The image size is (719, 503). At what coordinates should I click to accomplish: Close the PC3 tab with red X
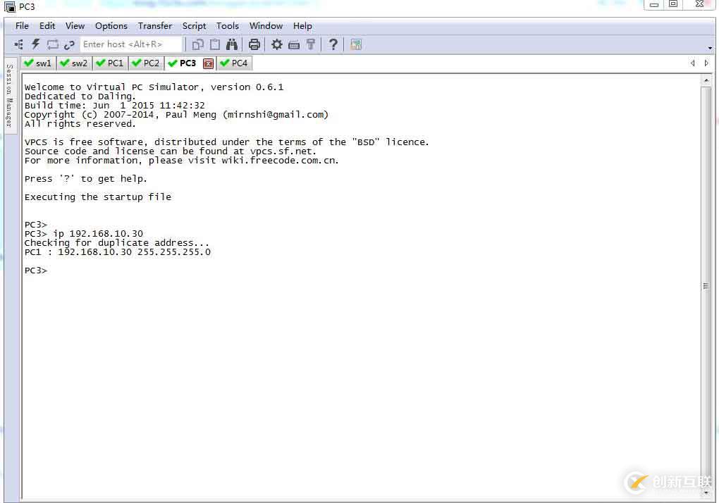[x=208, y=63]
